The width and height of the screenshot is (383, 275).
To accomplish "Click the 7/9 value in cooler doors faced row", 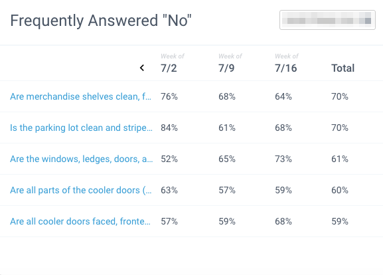I will [x=227, y=221].
